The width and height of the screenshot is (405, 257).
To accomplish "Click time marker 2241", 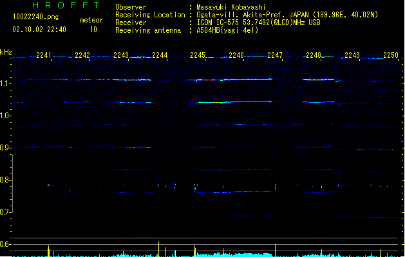I will [x=44, y=55].
